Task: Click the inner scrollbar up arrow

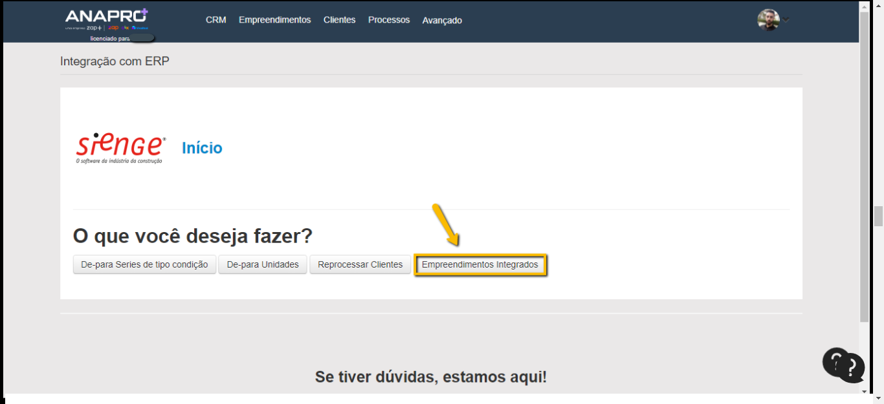Action: click(864, 6)
